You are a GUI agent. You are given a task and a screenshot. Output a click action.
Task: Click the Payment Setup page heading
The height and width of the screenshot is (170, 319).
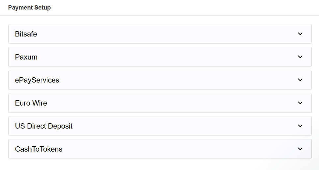point(30,8)
